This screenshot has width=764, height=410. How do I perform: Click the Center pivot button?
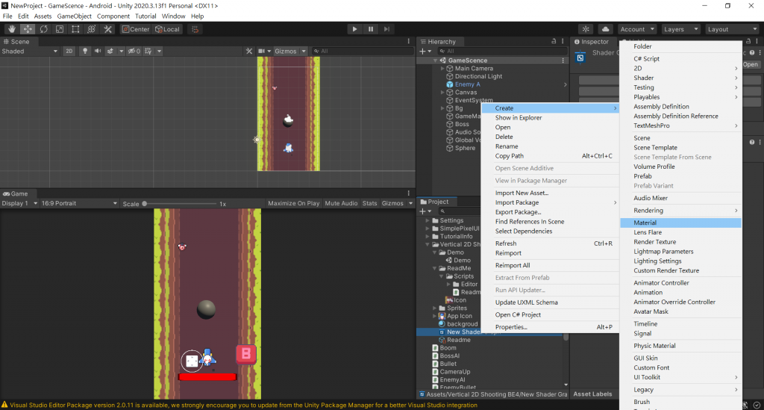click(135, 29)
